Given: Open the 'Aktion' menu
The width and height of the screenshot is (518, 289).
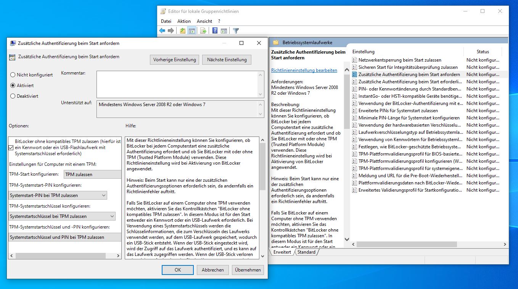Looking at the screenshot, I should (184, 21).
